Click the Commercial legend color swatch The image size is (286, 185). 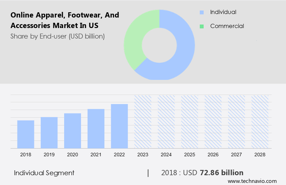tap(202, 26)
